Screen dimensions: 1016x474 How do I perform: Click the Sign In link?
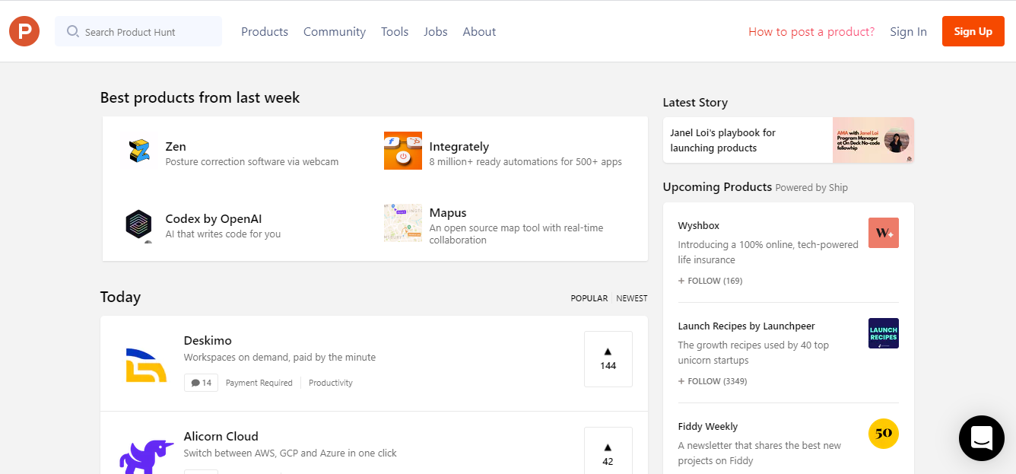pos(908,32)
